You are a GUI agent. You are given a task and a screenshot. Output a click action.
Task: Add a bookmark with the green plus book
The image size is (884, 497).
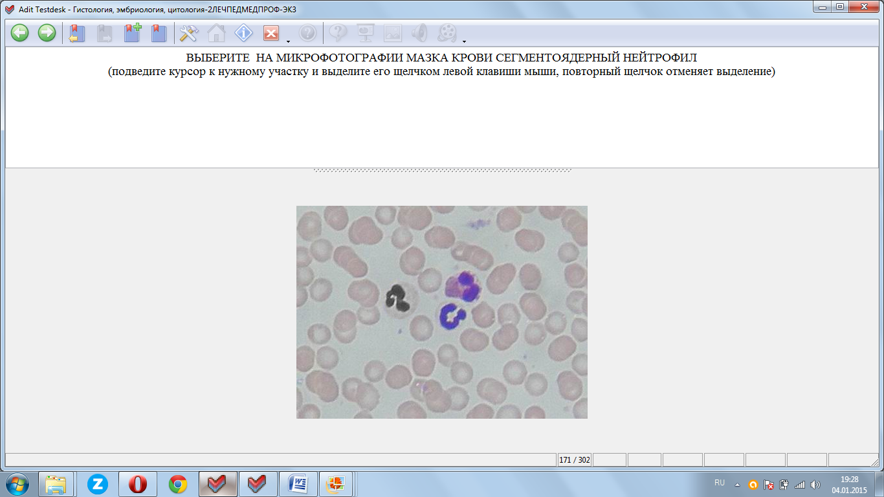pyautogui.click(x=133, y=33)
